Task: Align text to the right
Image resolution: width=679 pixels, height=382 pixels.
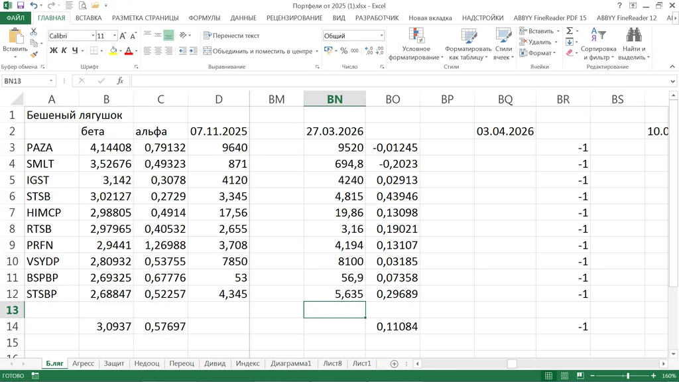Action: coord(168,51)
